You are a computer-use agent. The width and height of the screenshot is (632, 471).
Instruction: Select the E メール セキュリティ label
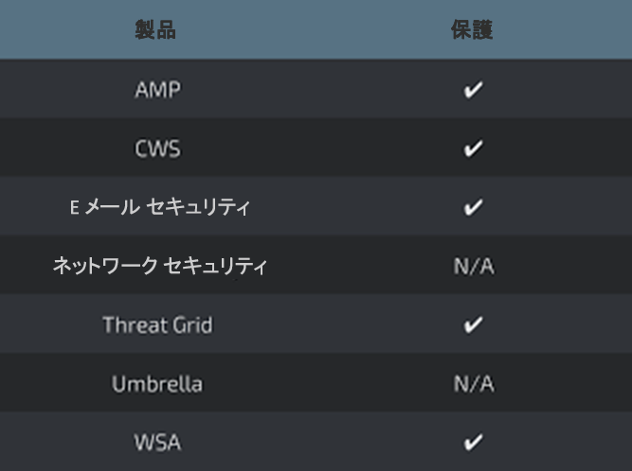point(159,207)
